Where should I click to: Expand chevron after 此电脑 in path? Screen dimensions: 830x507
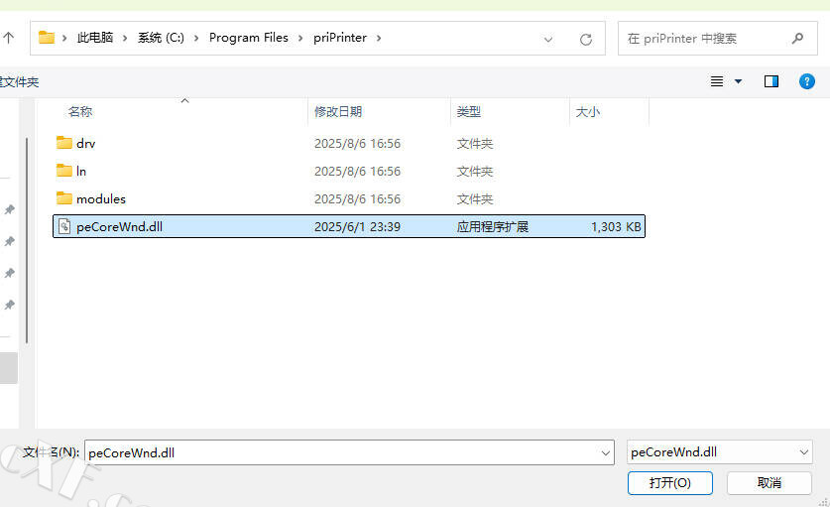point(125,38)
